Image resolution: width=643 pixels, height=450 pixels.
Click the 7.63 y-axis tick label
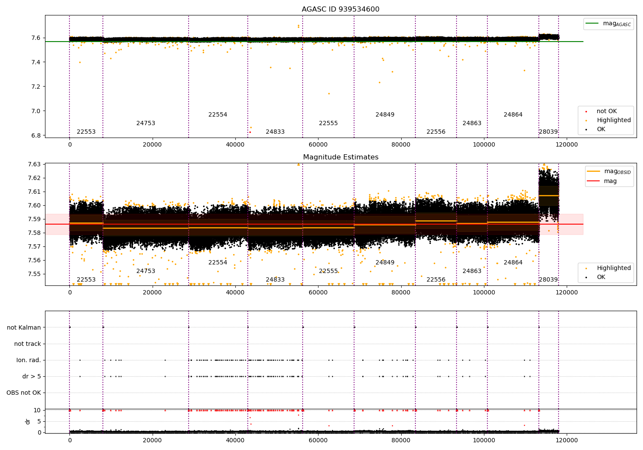34,165
